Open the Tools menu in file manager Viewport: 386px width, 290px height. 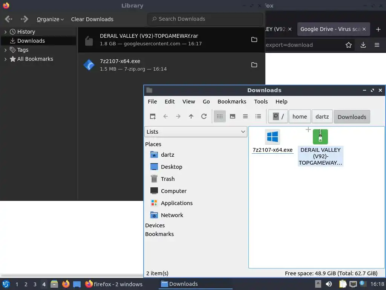[x=261, y=102]
